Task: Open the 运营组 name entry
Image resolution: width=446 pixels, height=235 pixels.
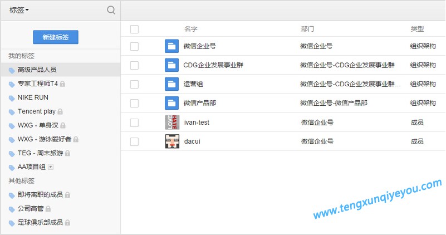Action: (193, 84)
